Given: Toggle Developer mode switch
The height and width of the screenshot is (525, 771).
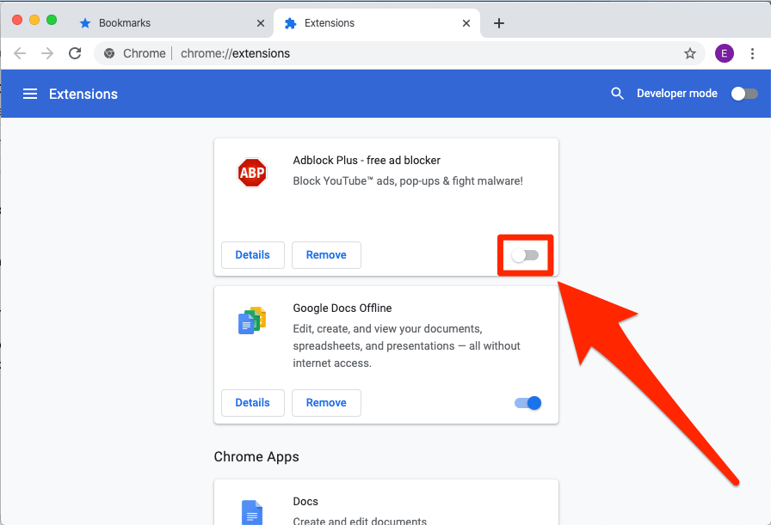Looking at the screenshot, I should point(744,94).
